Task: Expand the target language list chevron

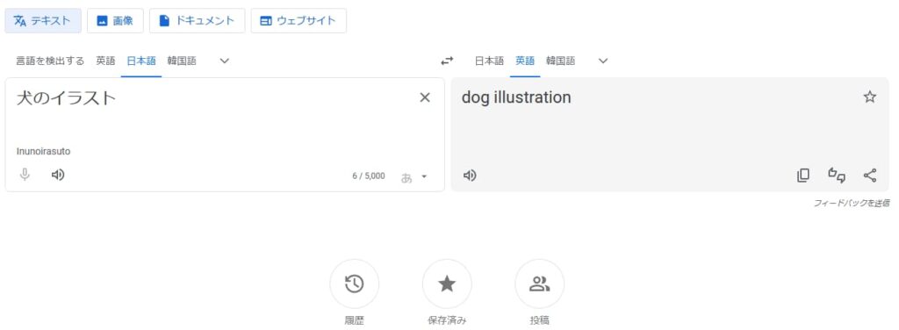Action: pyautogui.click(x=602, y=61)
